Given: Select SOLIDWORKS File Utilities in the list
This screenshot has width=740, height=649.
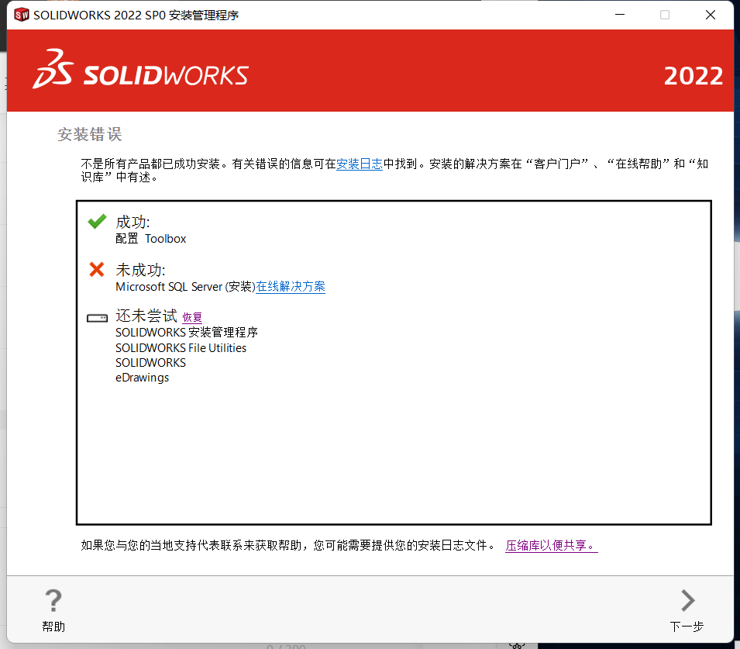Looking at the screenshot, I should tap(181, 347).
